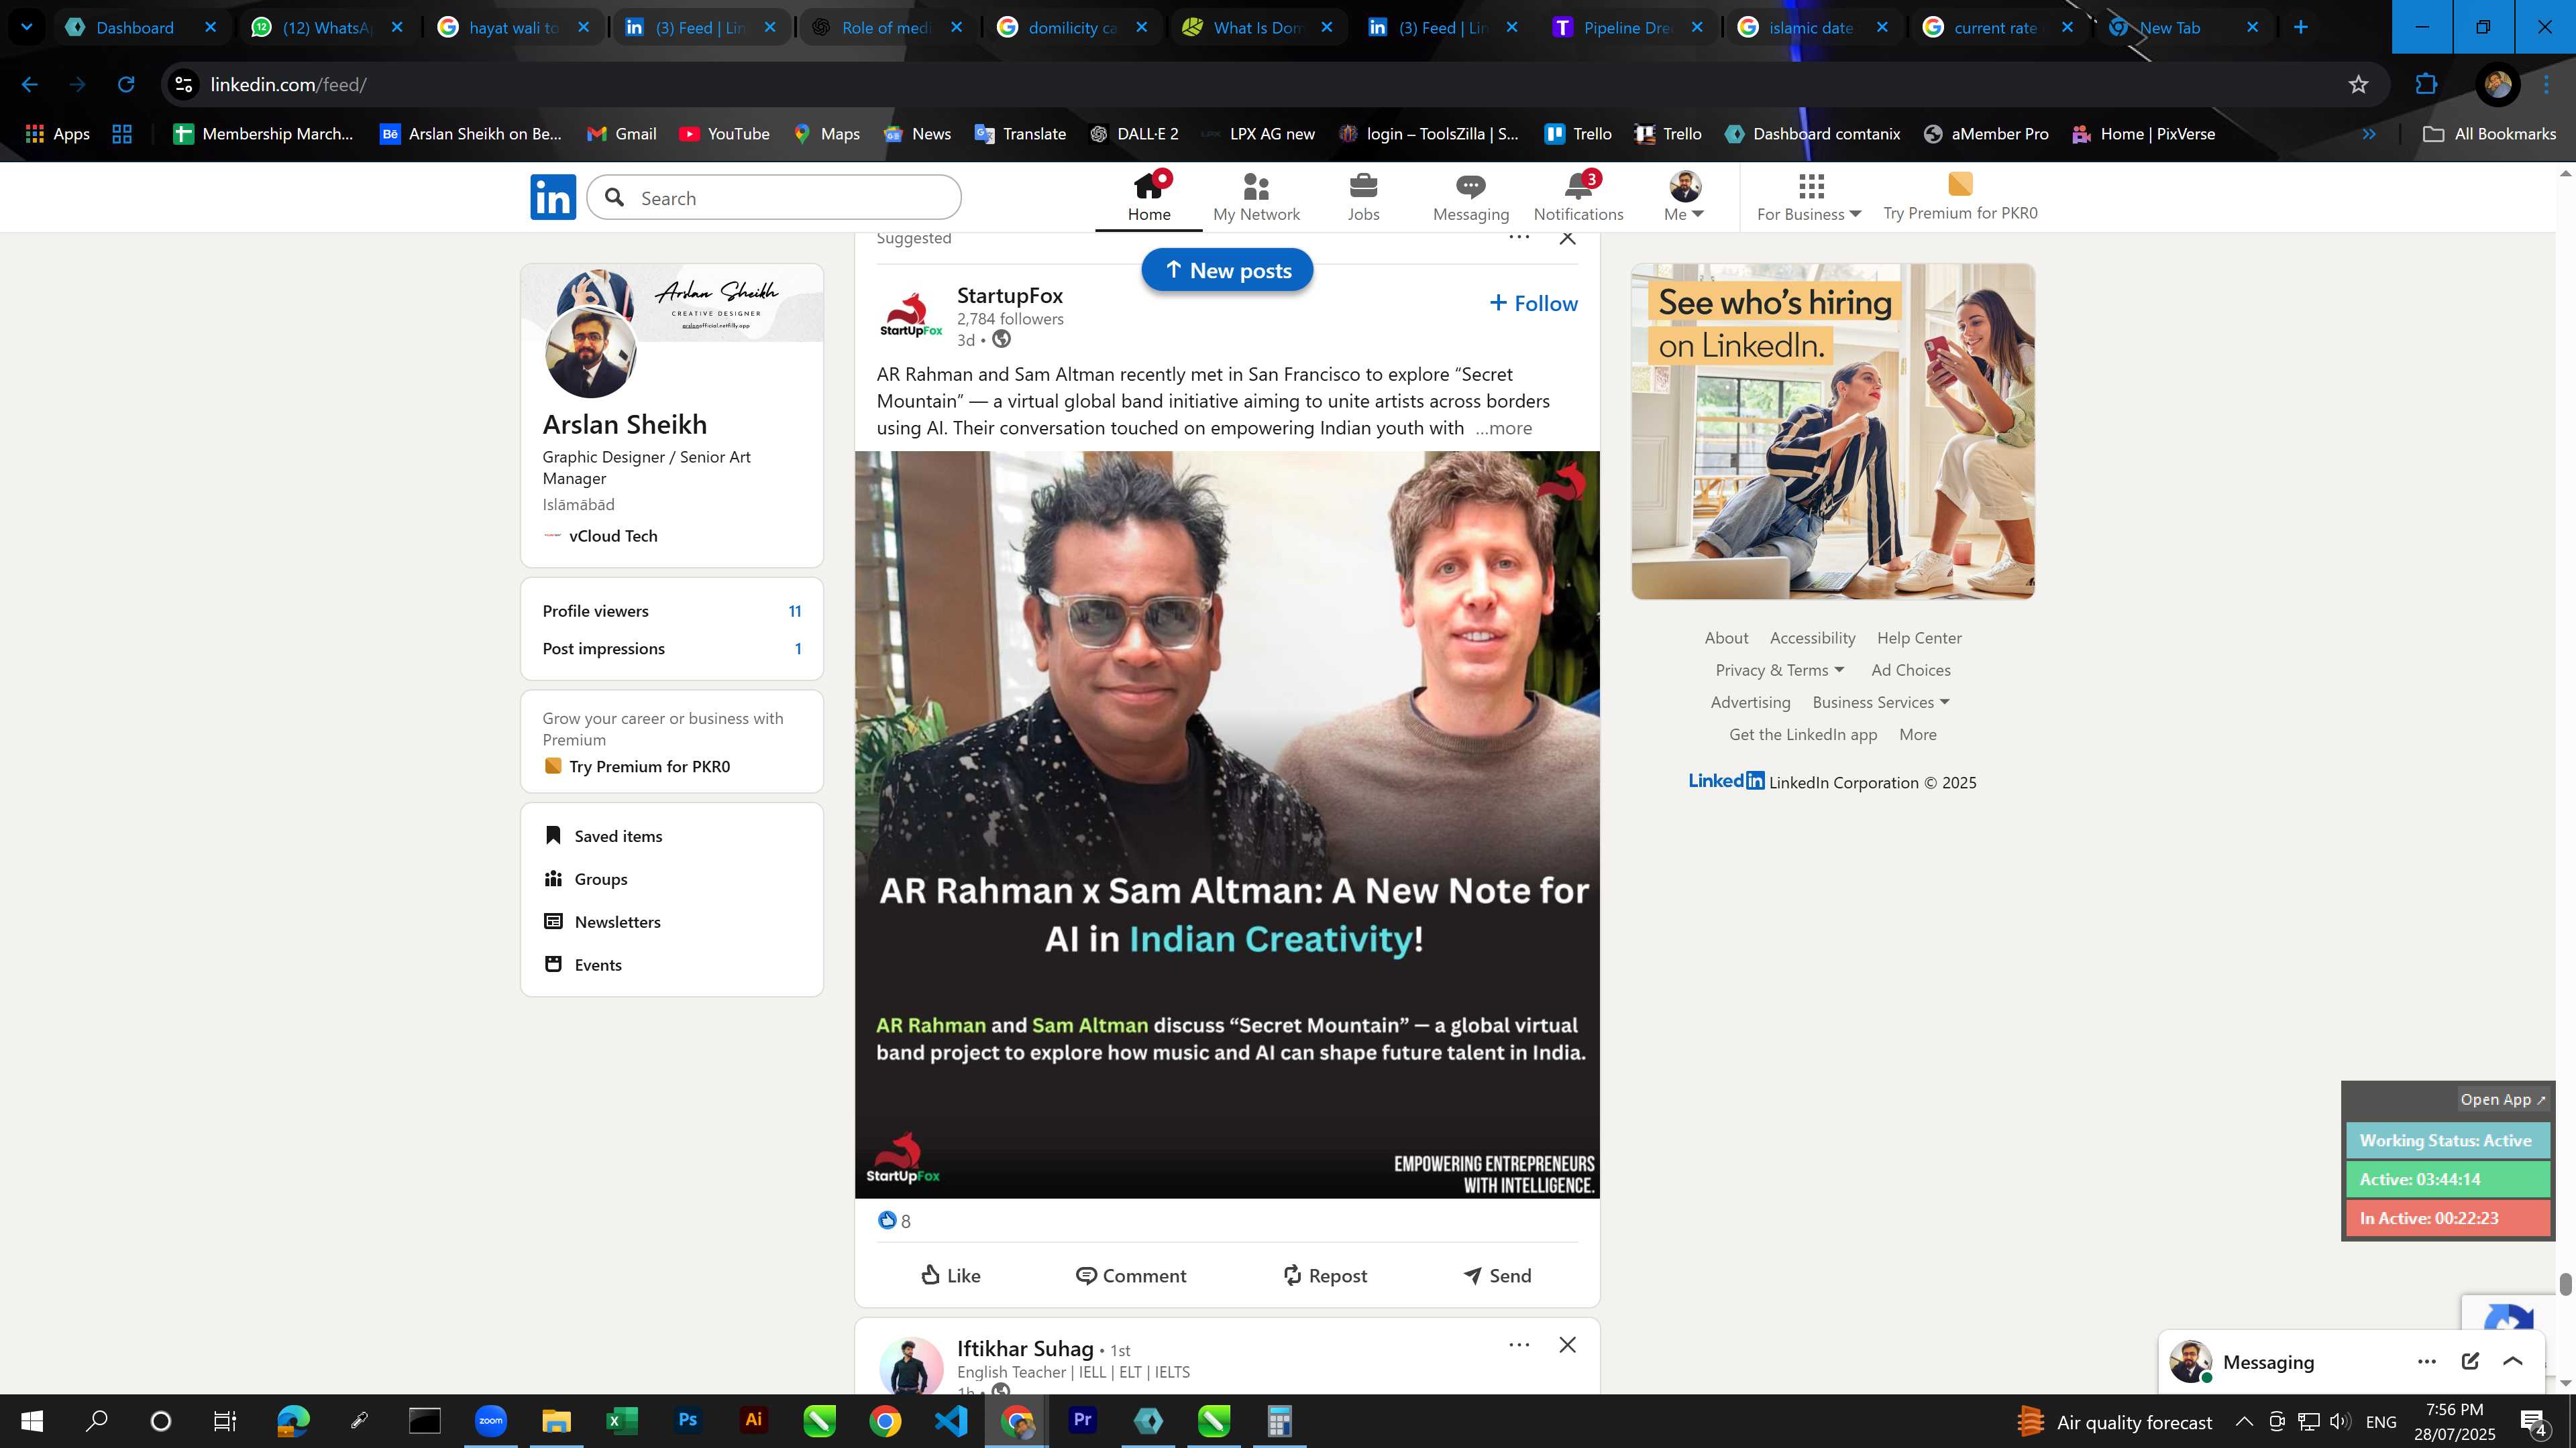
Task: Switch to the current rate browser tab
Action: pos(1997,27)
